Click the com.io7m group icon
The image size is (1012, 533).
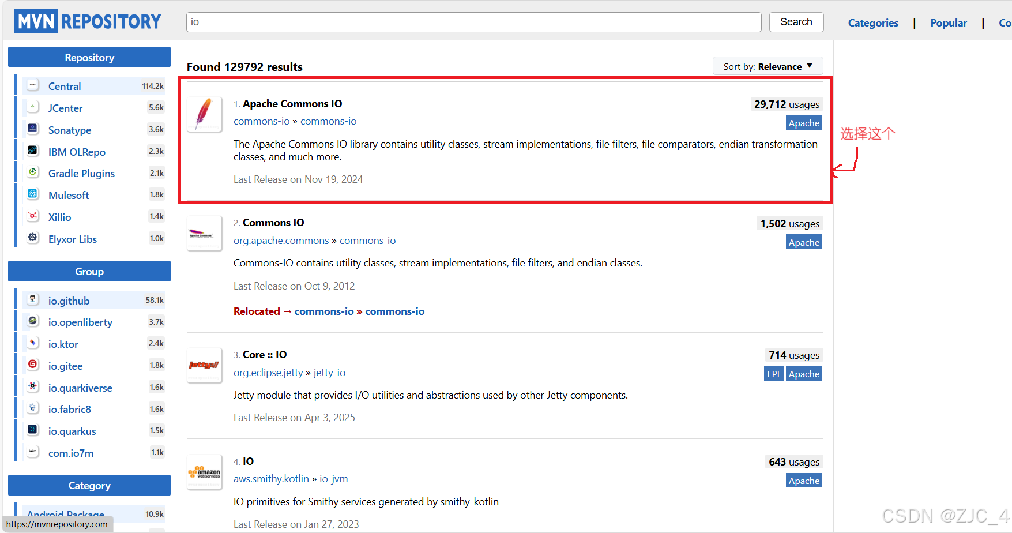click(x=33, y=452)
